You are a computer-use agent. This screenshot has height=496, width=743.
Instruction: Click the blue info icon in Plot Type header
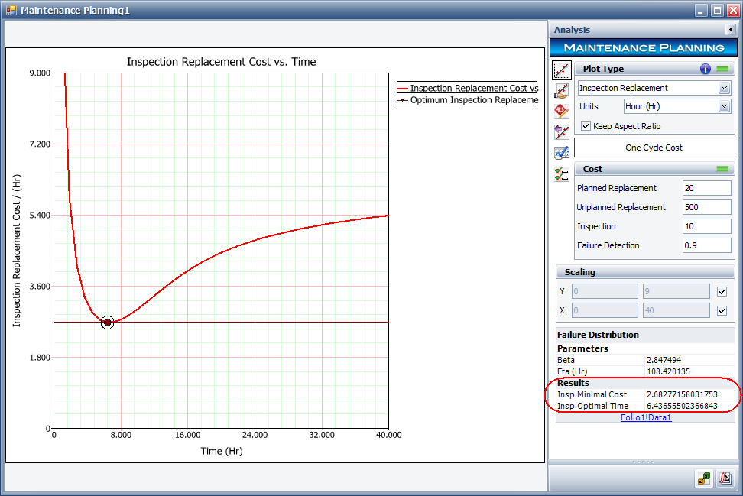[x=705, y=69]
